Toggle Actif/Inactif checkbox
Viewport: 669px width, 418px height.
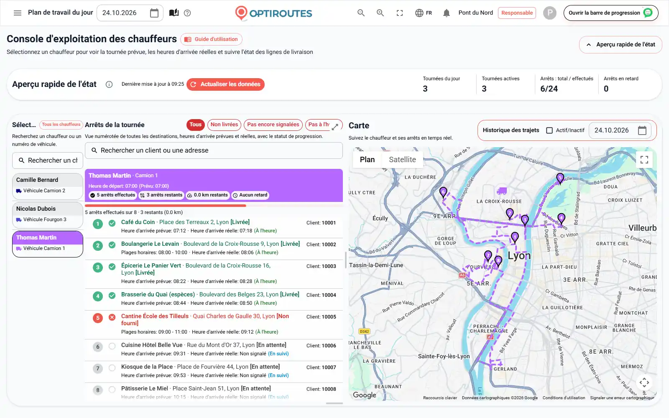(x=549, y=130)
